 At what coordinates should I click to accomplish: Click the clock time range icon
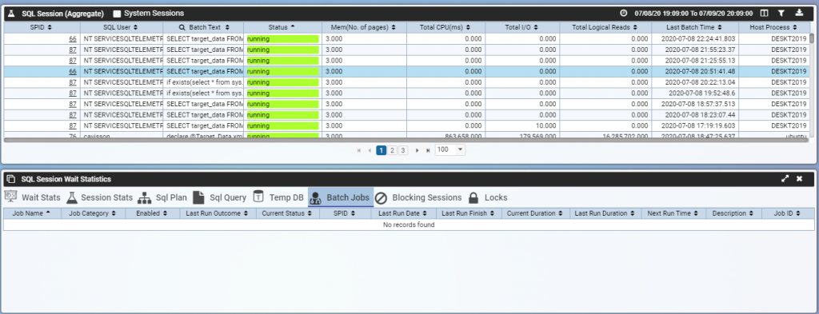point(623,13)
